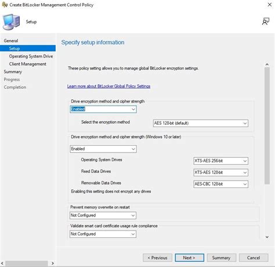Click the Previous button
275x267 pixels.
point(157,258)
